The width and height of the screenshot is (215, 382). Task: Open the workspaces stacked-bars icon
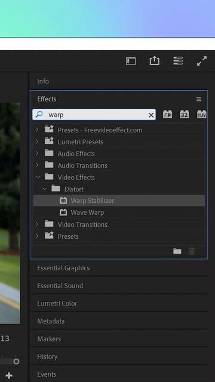(178, 61)
